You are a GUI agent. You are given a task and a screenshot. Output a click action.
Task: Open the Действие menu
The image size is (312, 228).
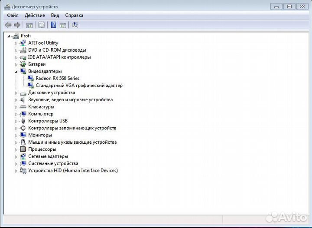(x=35, y=15)
